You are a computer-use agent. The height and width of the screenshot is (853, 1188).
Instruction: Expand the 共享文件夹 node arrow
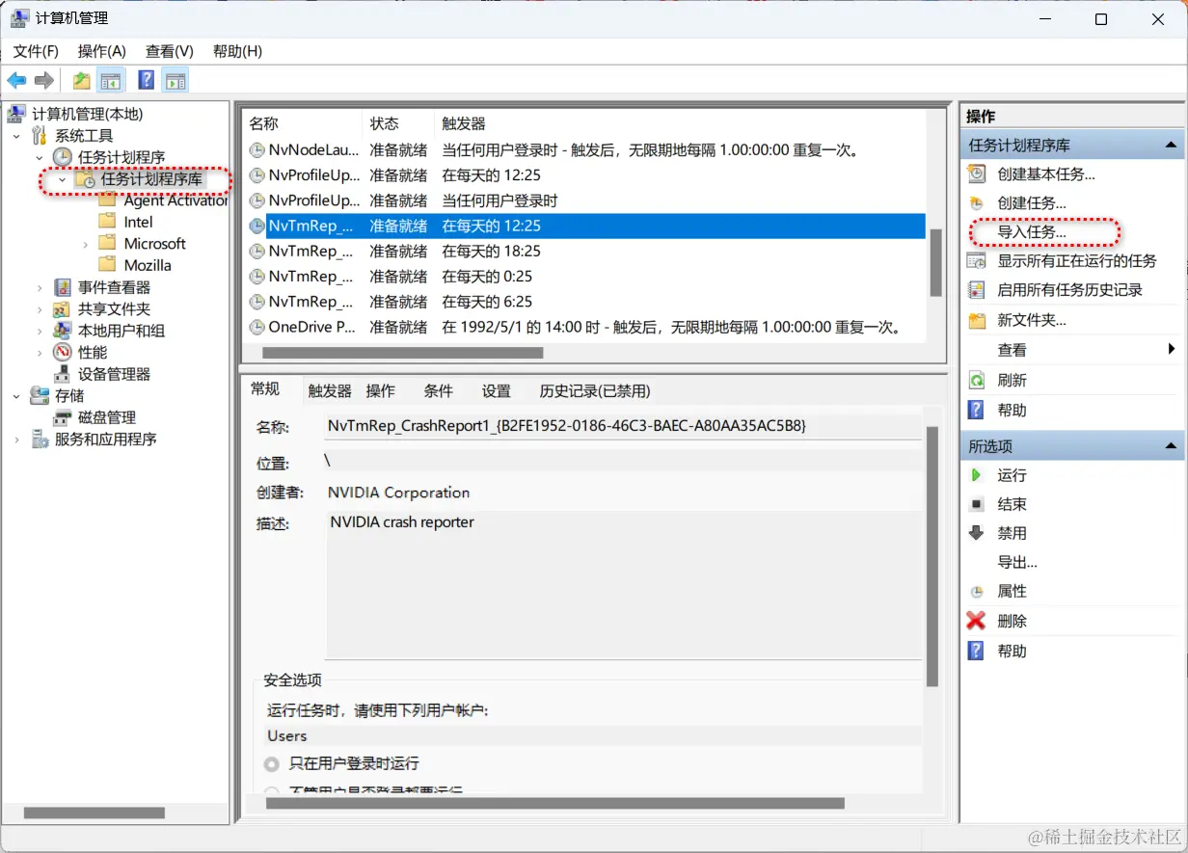(x=40, y=309)
